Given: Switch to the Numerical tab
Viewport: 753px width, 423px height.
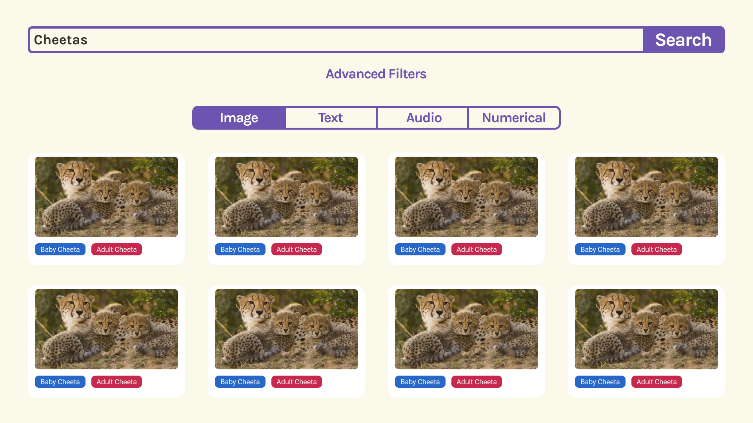Looking at the screenshot, I should tap(514, 118).
